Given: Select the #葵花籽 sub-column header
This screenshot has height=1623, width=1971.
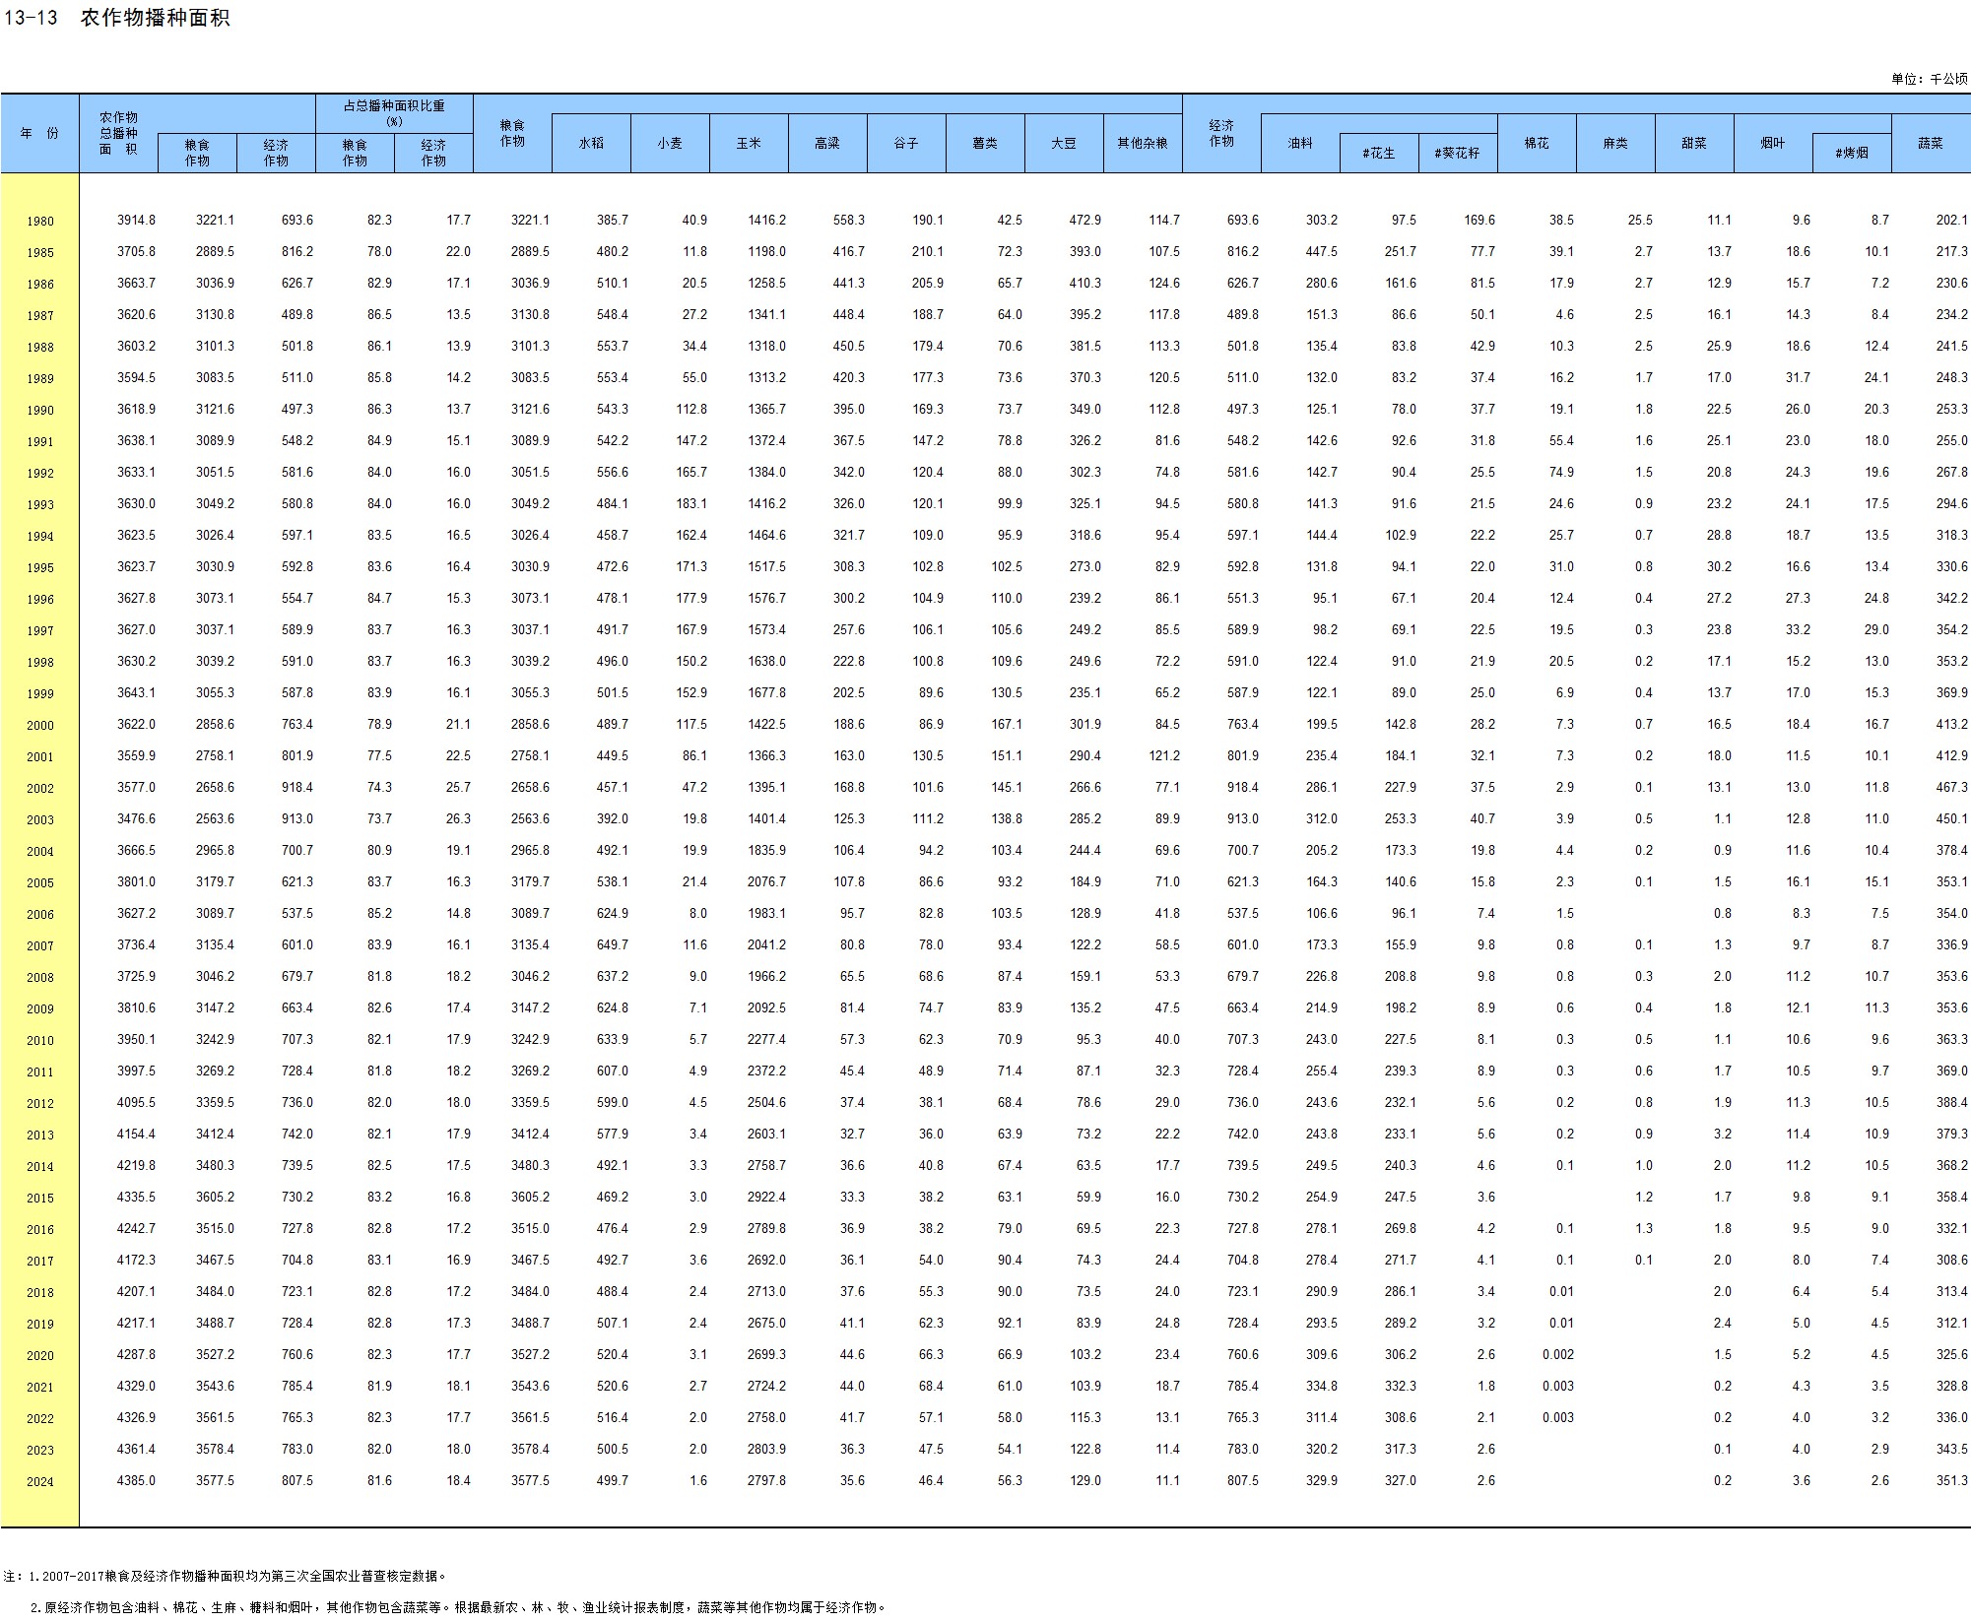Looking at the screenshot, I should (1458, 153).
